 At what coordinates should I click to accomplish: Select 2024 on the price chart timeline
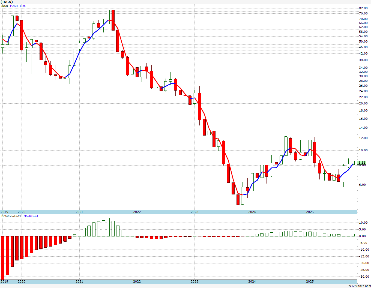click(252, 212)
